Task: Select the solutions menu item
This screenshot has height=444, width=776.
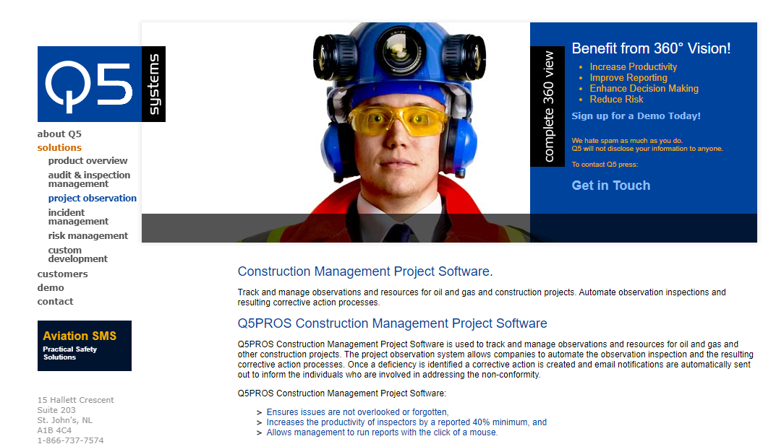Action: click(59, 147)
